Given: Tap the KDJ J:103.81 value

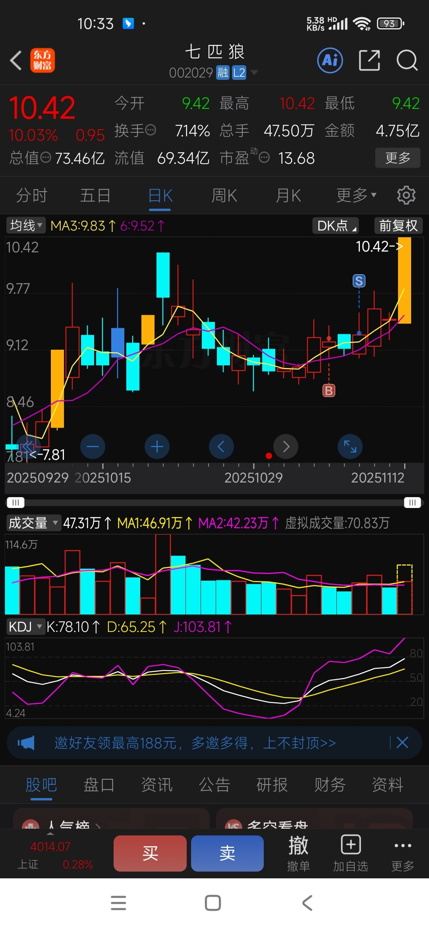Looking at the screenshot, I should point(203,627).
